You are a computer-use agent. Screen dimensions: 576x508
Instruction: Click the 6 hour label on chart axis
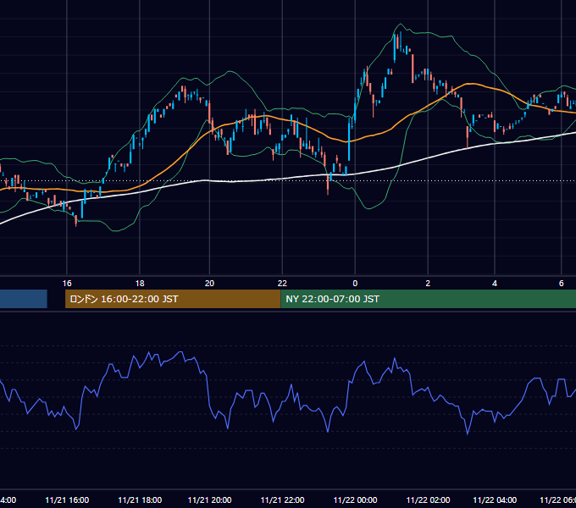(x=561, y=284)
